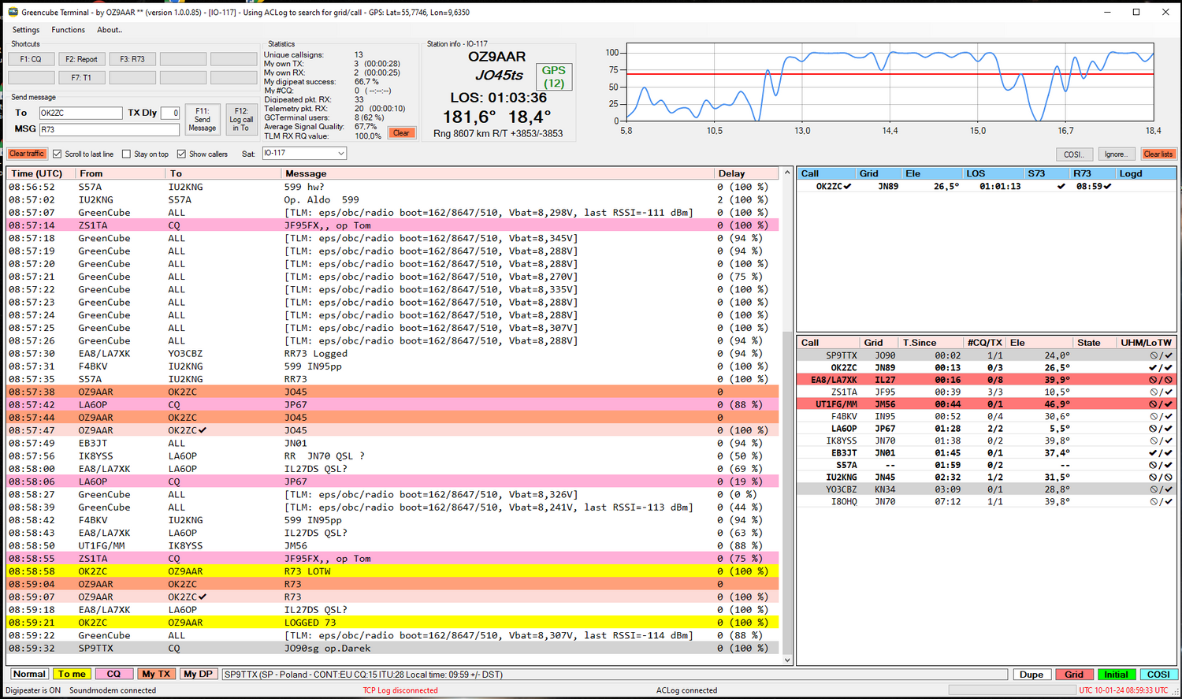Click the LOS: 01:03:36 countdown text
This screenshot has width=1182, height=699.
(x=498, y=98)
